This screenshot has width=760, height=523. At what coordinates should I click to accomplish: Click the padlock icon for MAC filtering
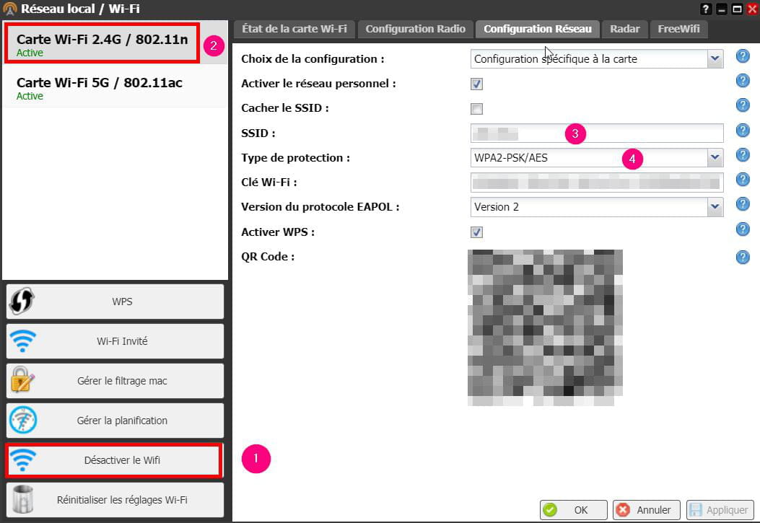click(22, 380)
